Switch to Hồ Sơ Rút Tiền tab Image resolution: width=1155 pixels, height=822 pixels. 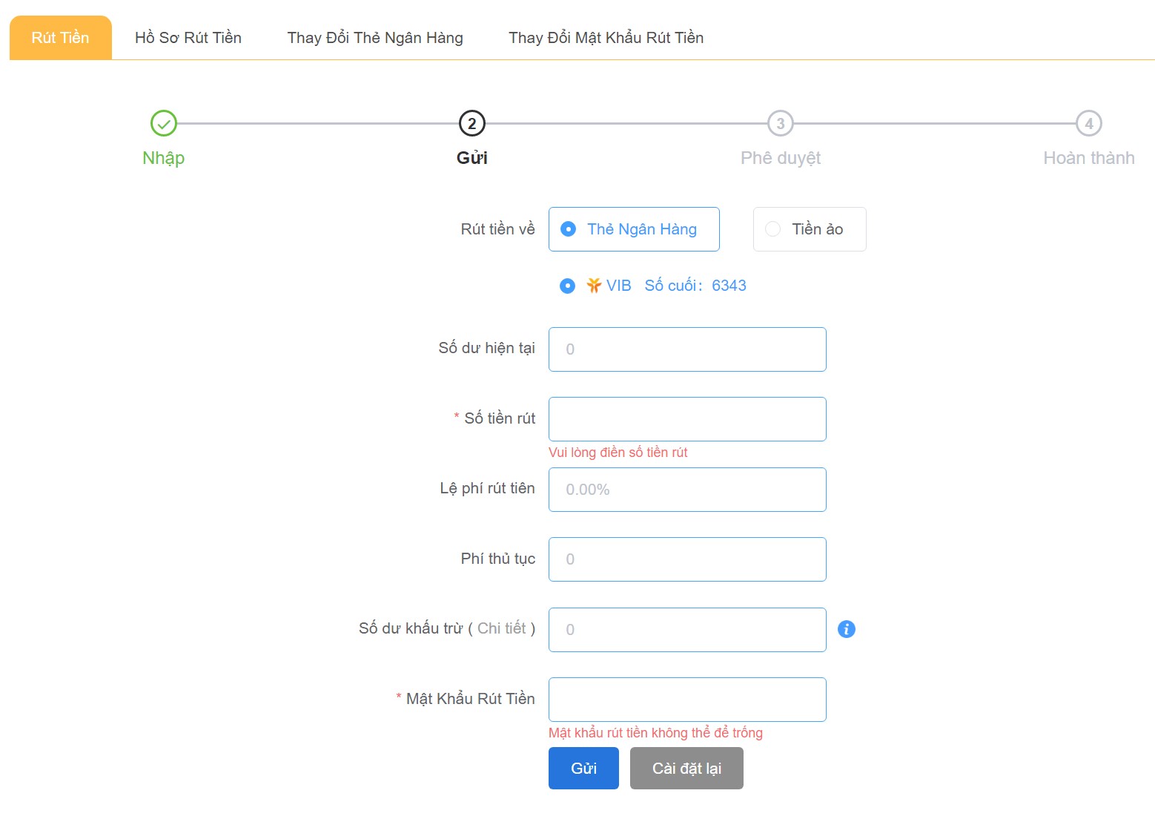(x=188, y=38)
